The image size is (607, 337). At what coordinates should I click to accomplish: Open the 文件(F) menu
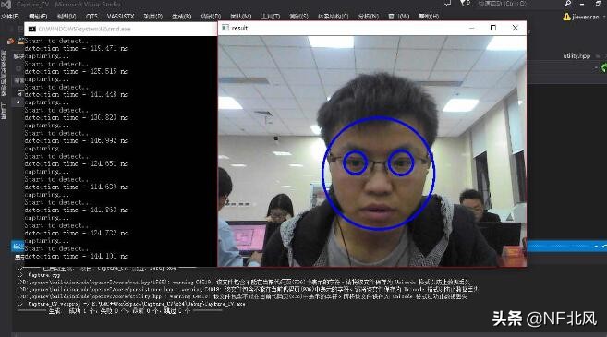point(10,17)
